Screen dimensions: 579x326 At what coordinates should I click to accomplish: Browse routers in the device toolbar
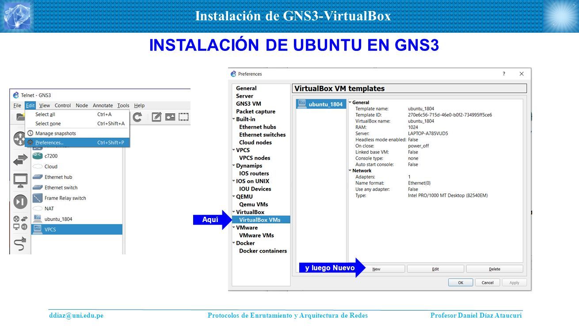20,139
